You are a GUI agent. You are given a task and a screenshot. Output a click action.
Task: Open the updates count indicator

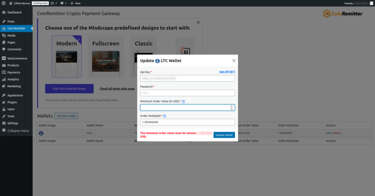click(54, 3)
